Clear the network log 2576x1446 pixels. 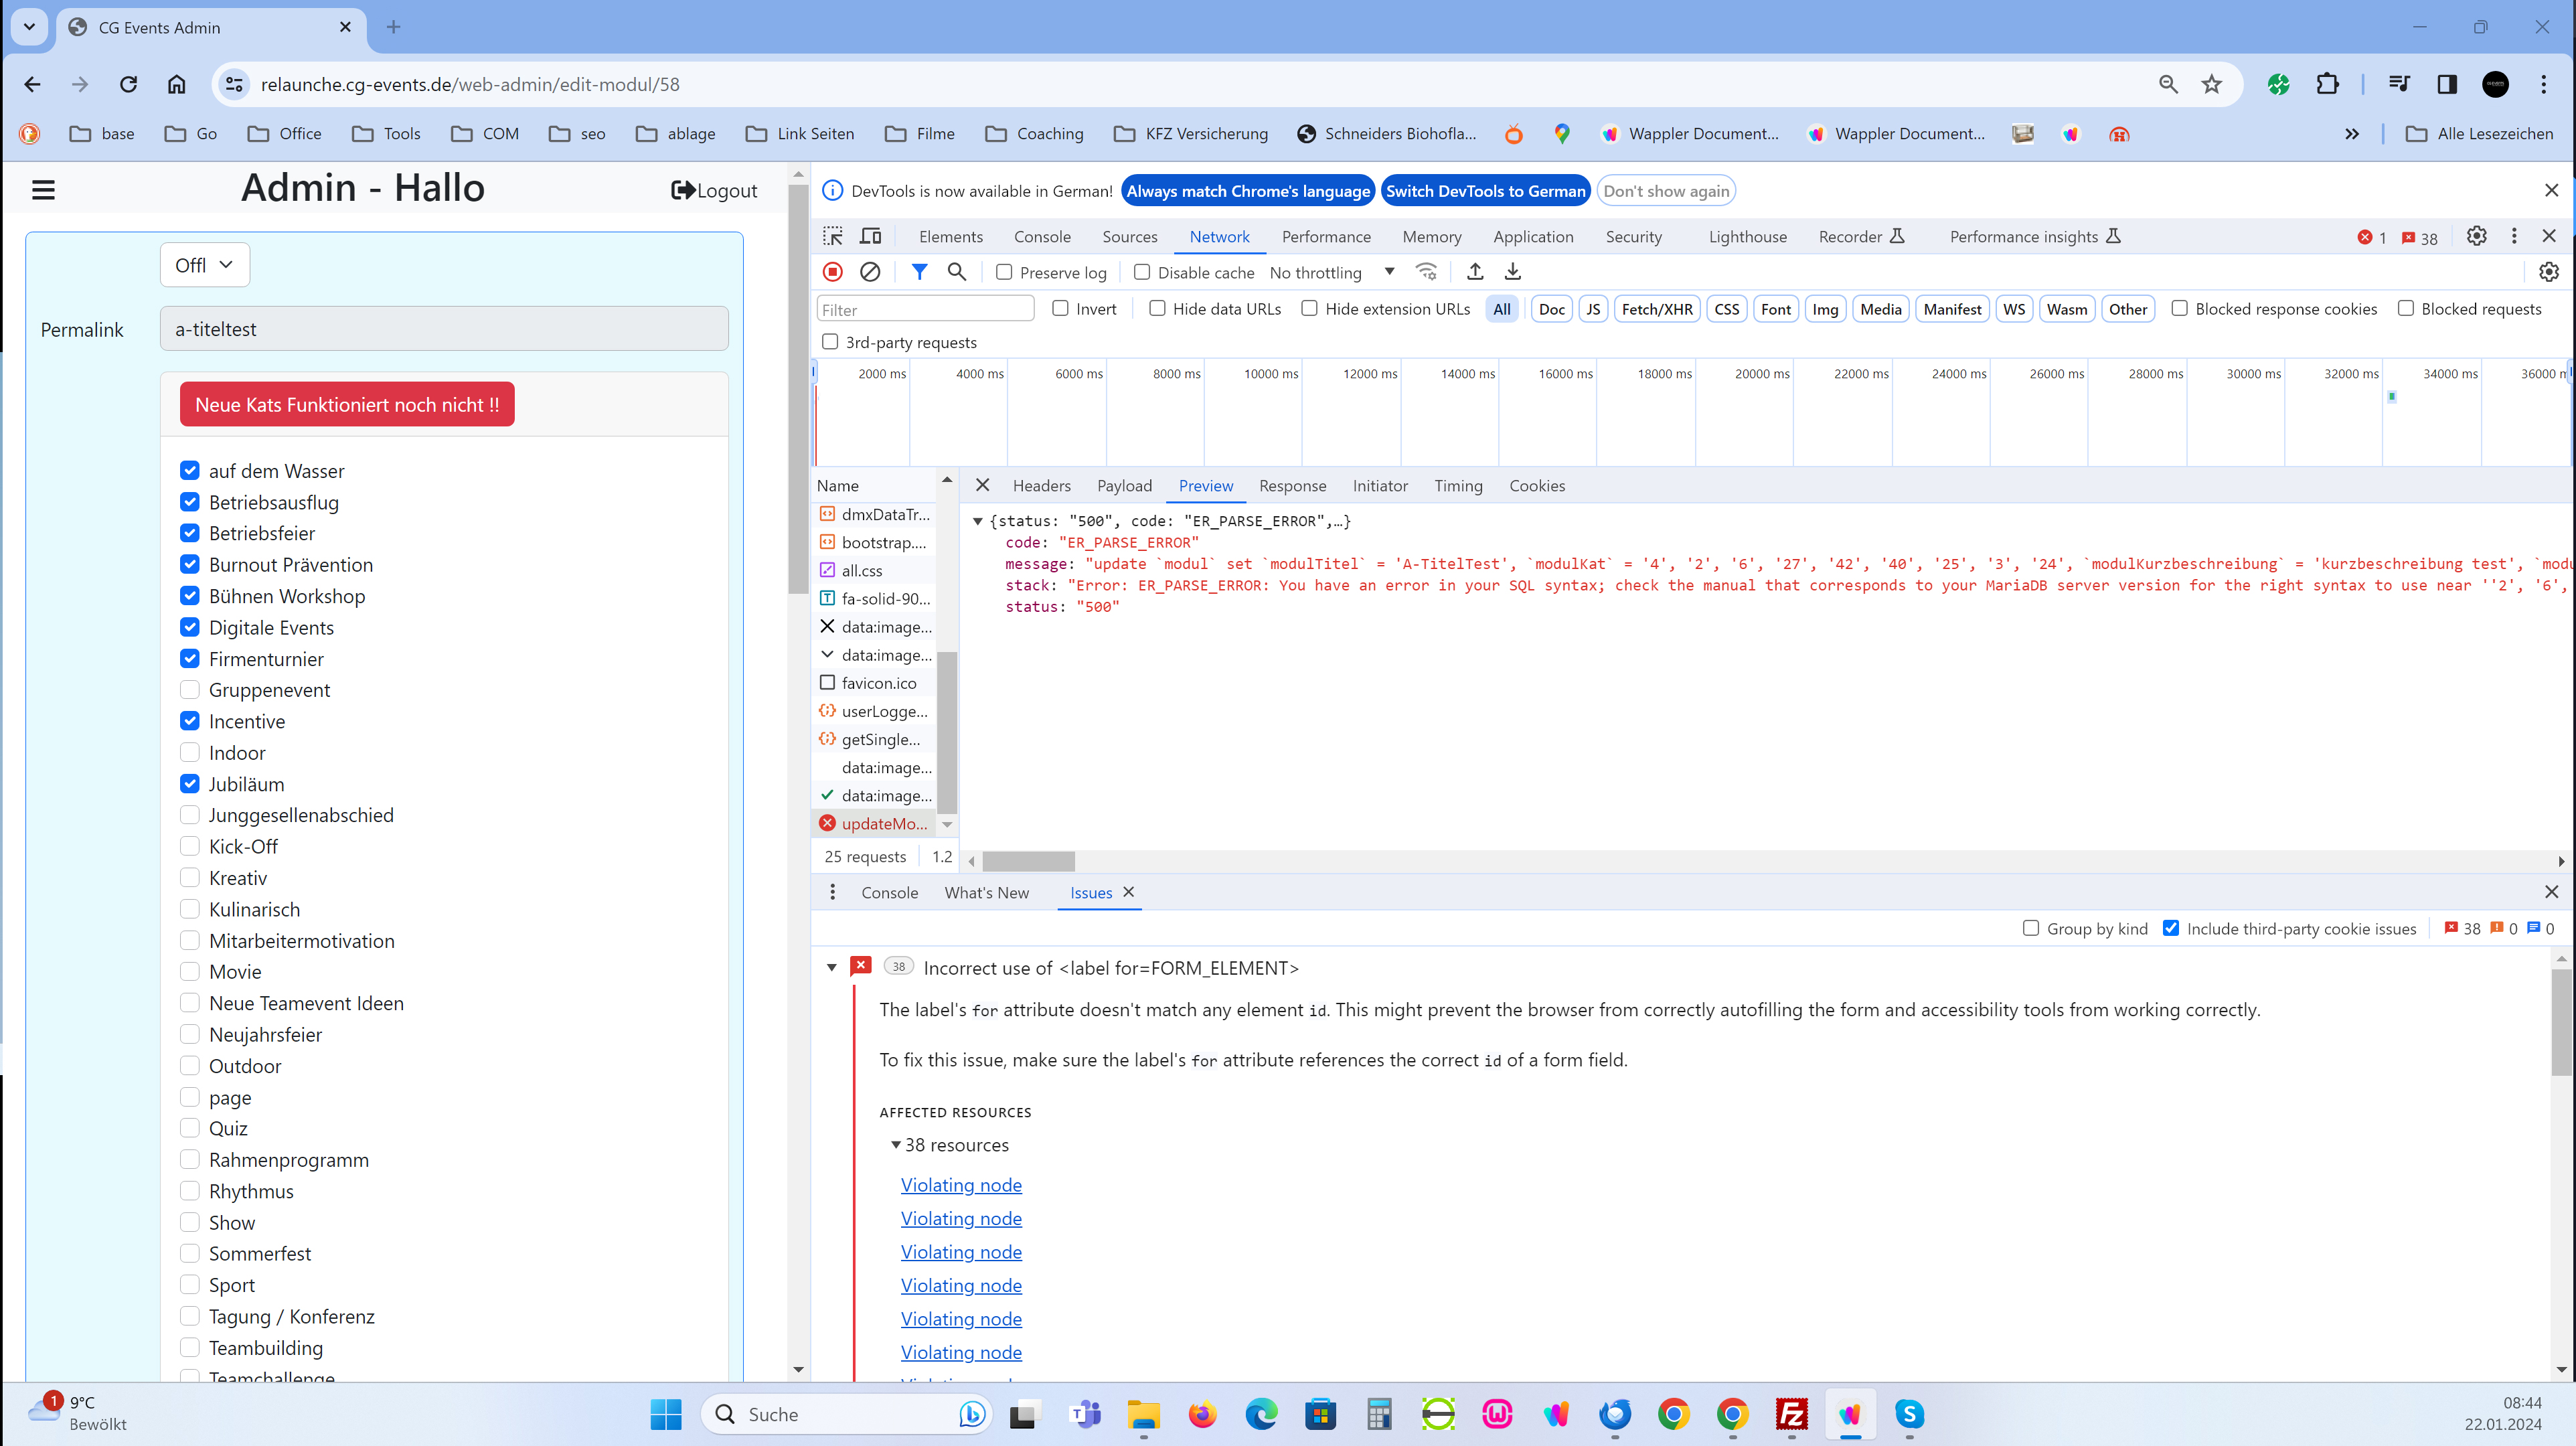click(870, 272)
